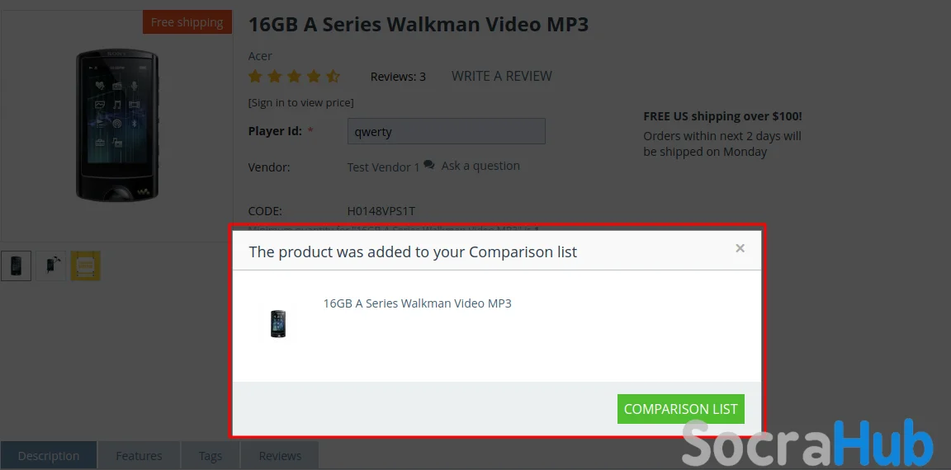Select the yellow third product thumbnail
Viewport: 951px width, 470px height.
(x=86, y=266)
